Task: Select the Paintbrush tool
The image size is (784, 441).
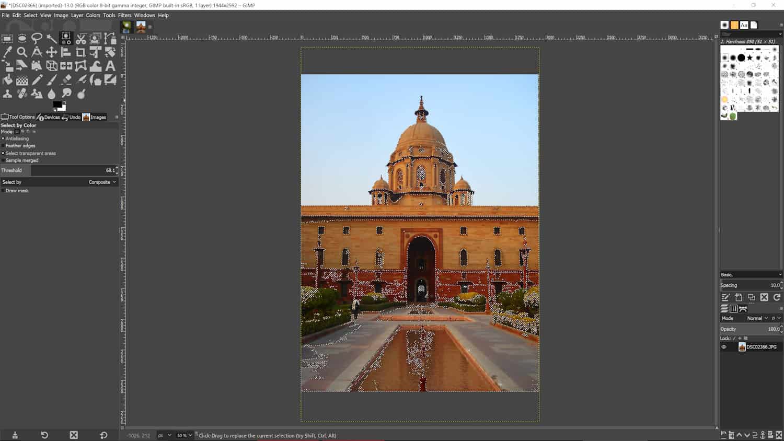Action: (x=51, y=80)
